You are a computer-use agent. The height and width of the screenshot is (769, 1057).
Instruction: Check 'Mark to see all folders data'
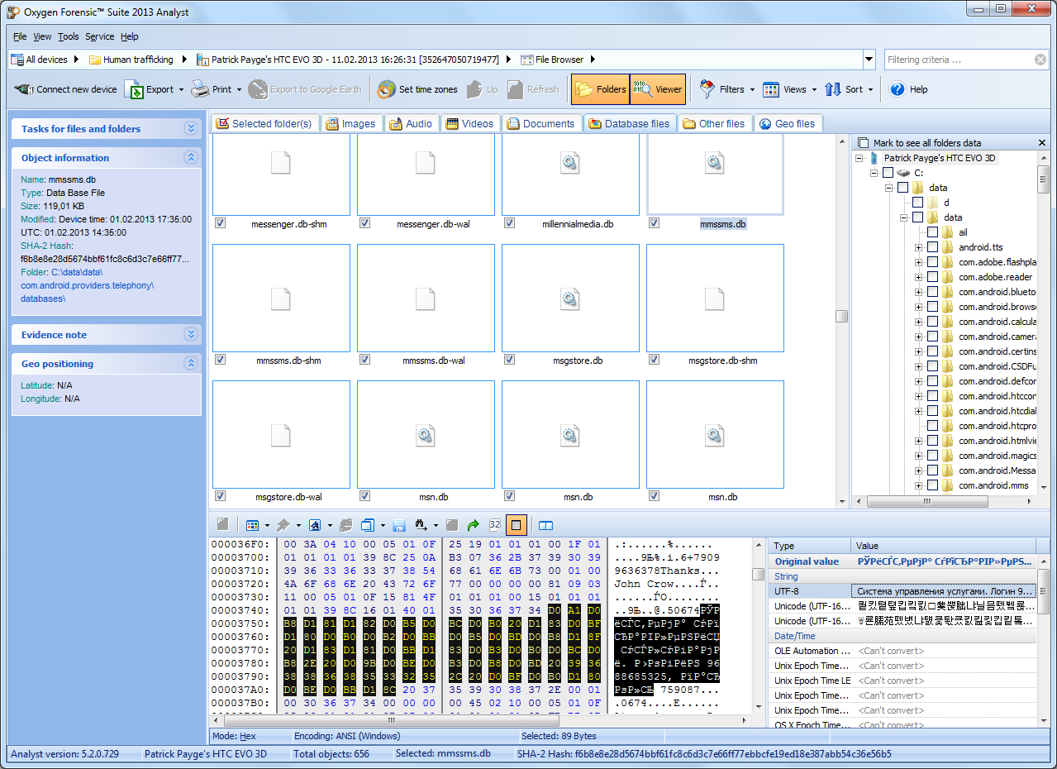864,143
